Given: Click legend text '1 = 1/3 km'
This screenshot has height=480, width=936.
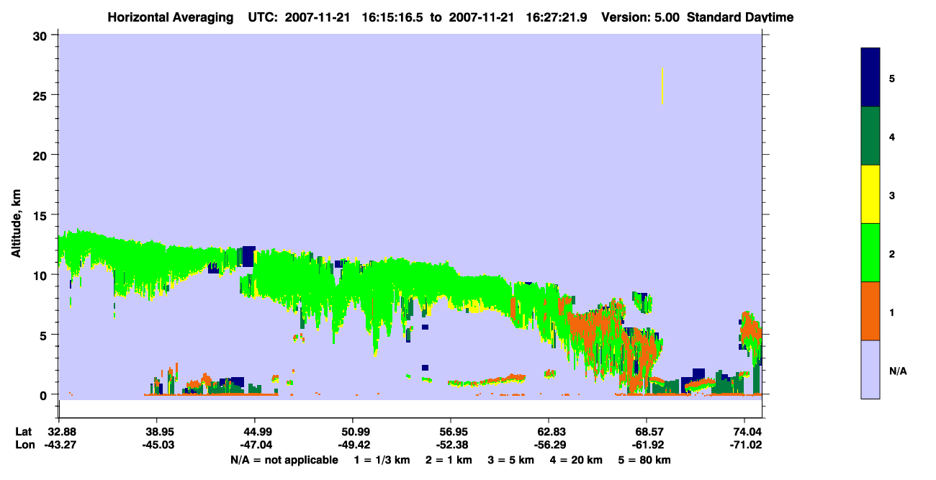Looking at the screenshot, I should tap(382, 460).
